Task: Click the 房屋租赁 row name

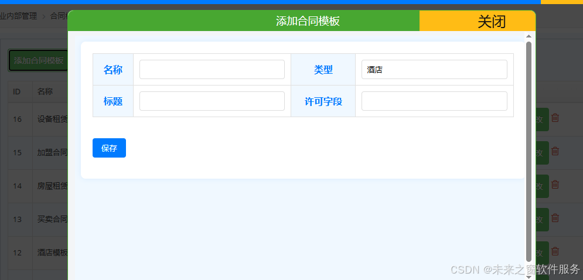Action: pyautogui.click(x=52, y=186)
